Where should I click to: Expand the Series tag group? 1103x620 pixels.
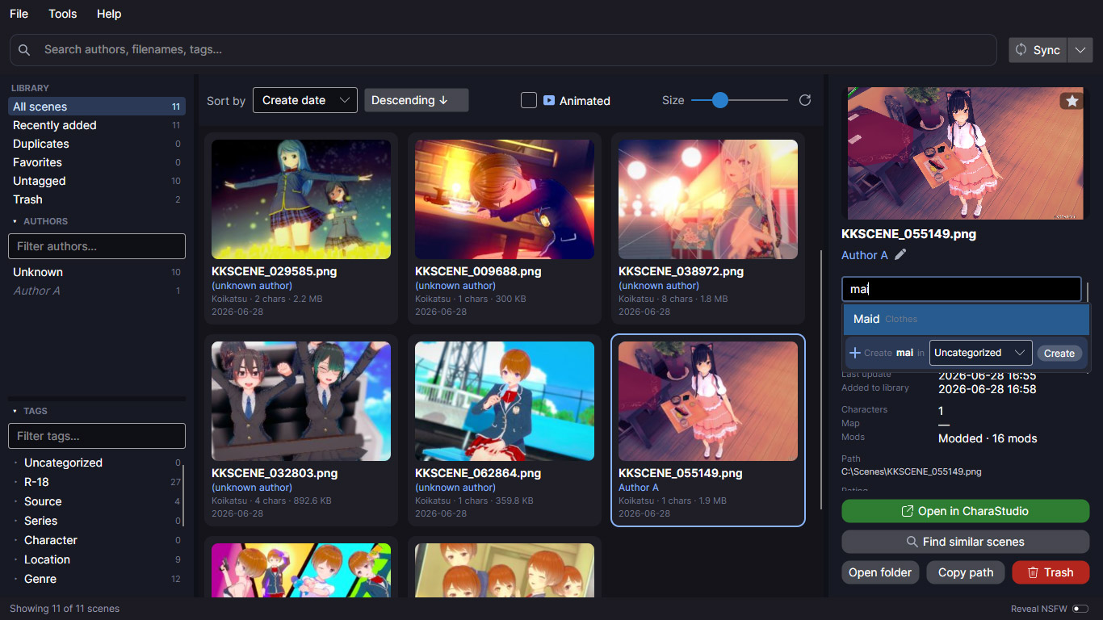click(x=15, y=521)
